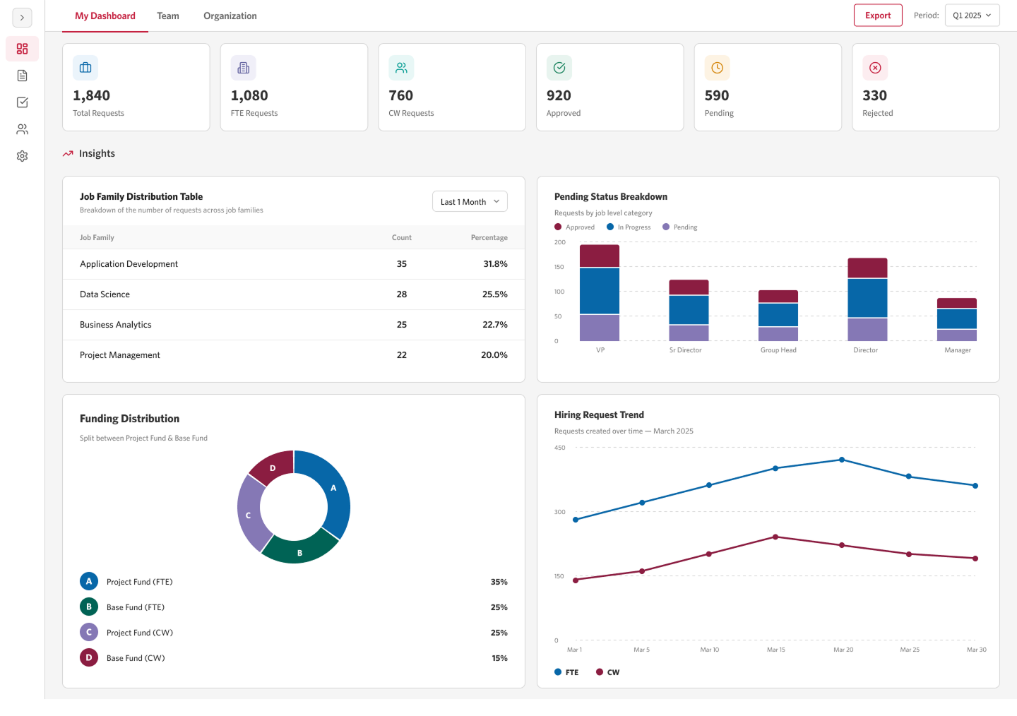Click the Manager stacked bar

957,319
